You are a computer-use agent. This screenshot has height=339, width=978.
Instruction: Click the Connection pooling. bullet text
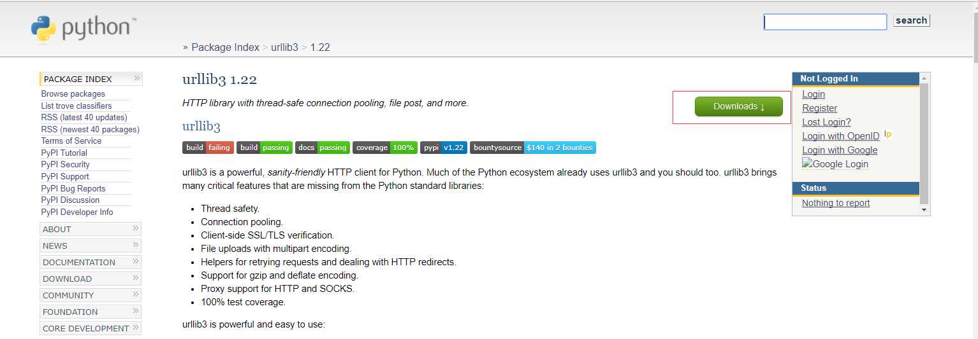pyautogui.click(x=242, y=222)
